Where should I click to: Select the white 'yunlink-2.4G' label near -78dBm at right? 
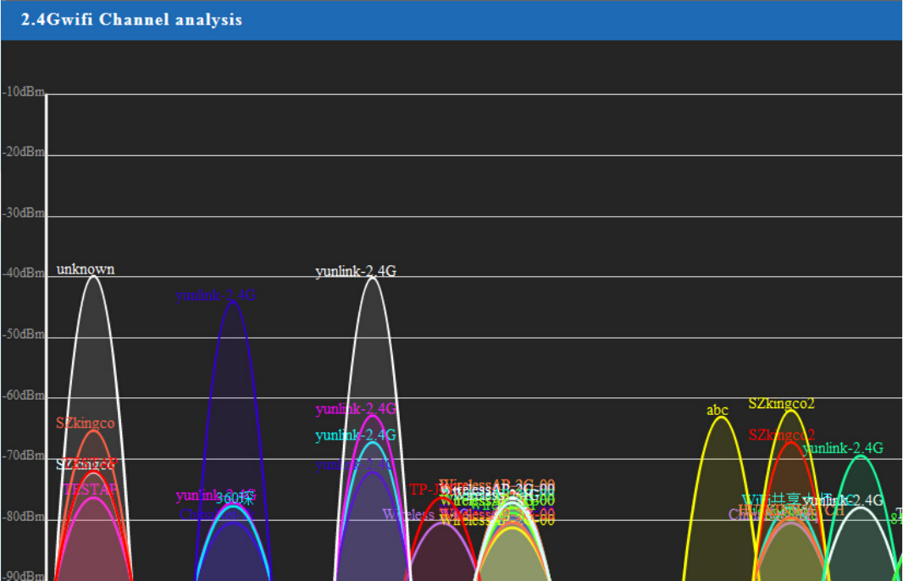tap(843, 501)
